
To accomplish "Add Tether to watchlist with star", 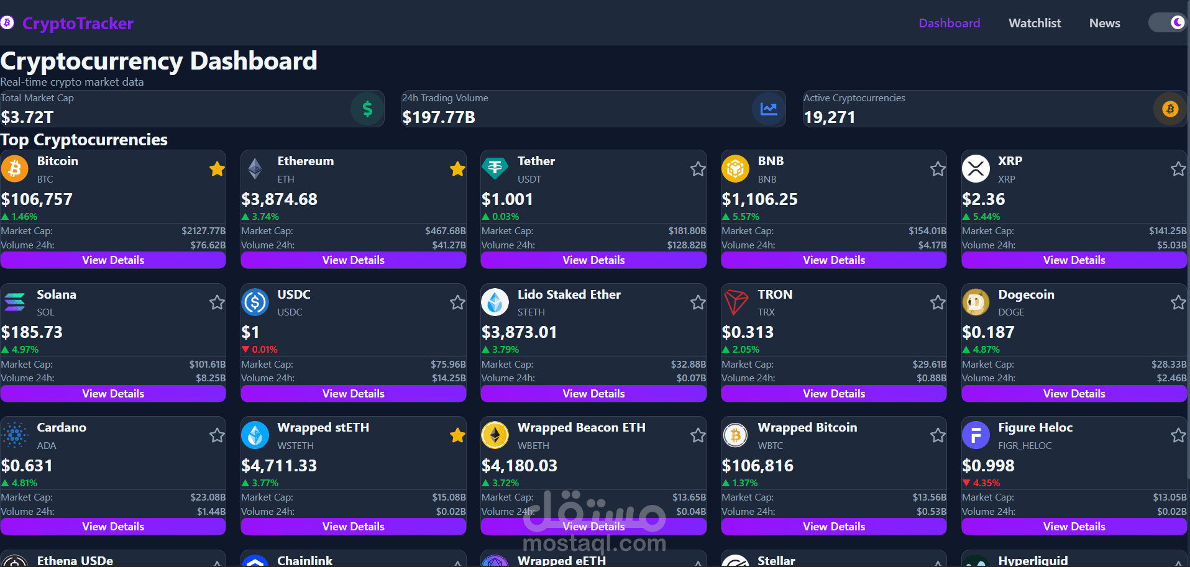I will 698,169.
